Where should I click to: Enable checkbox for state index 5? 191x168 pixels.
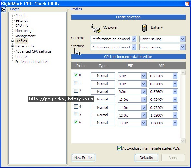click(76, 114)
